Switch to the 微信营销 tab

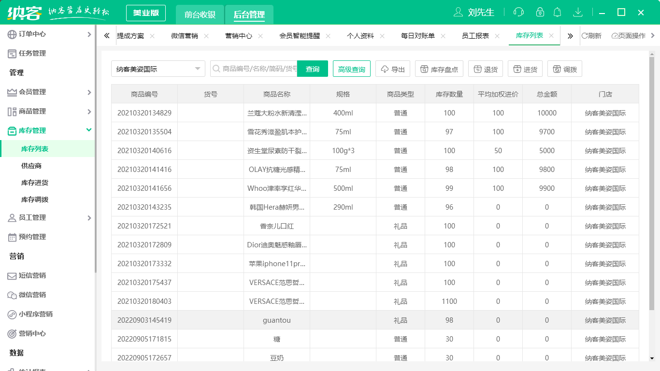185,36
